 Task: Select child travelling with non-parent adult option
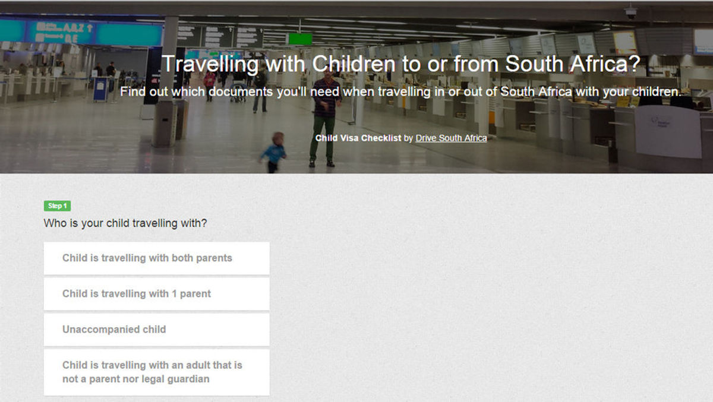(x=156, y=372)
